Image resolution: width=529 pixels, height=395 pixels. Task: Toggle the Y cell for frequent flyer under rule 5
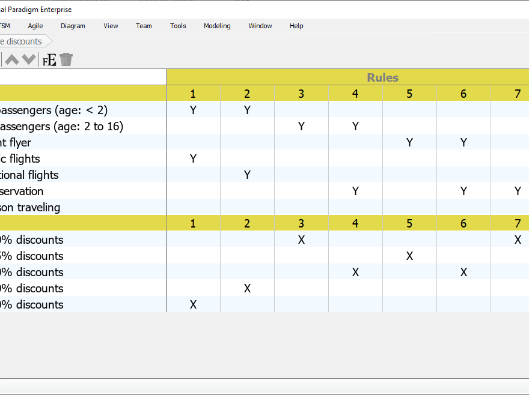pyautogui.click(x=409, y=142)
